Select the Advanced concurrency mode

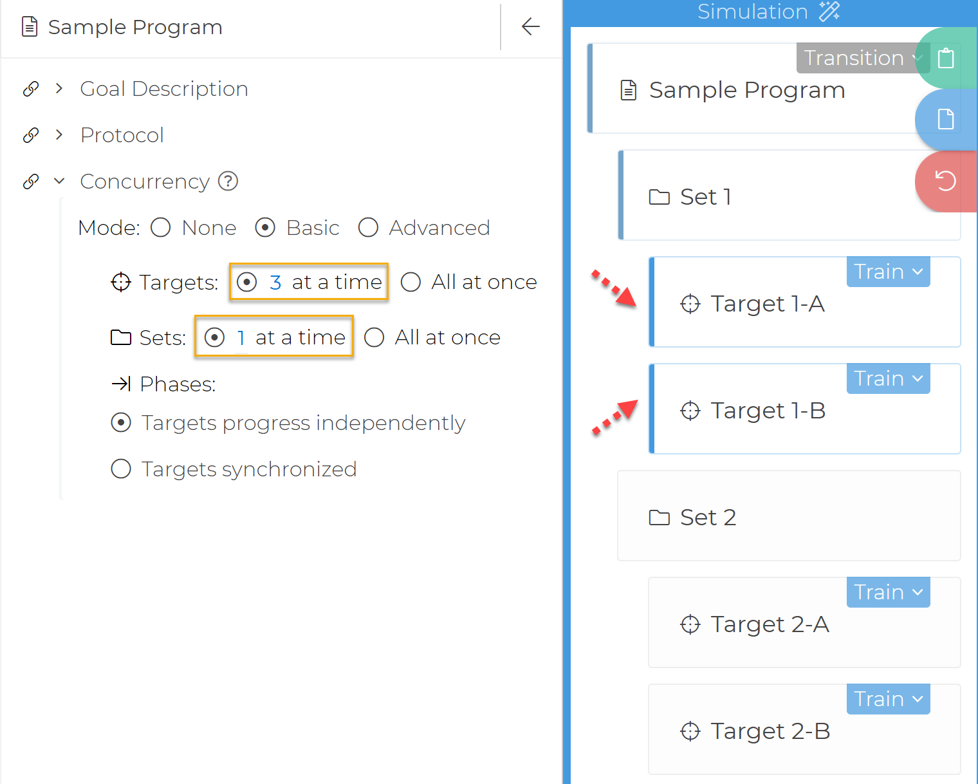click(368, 228)
